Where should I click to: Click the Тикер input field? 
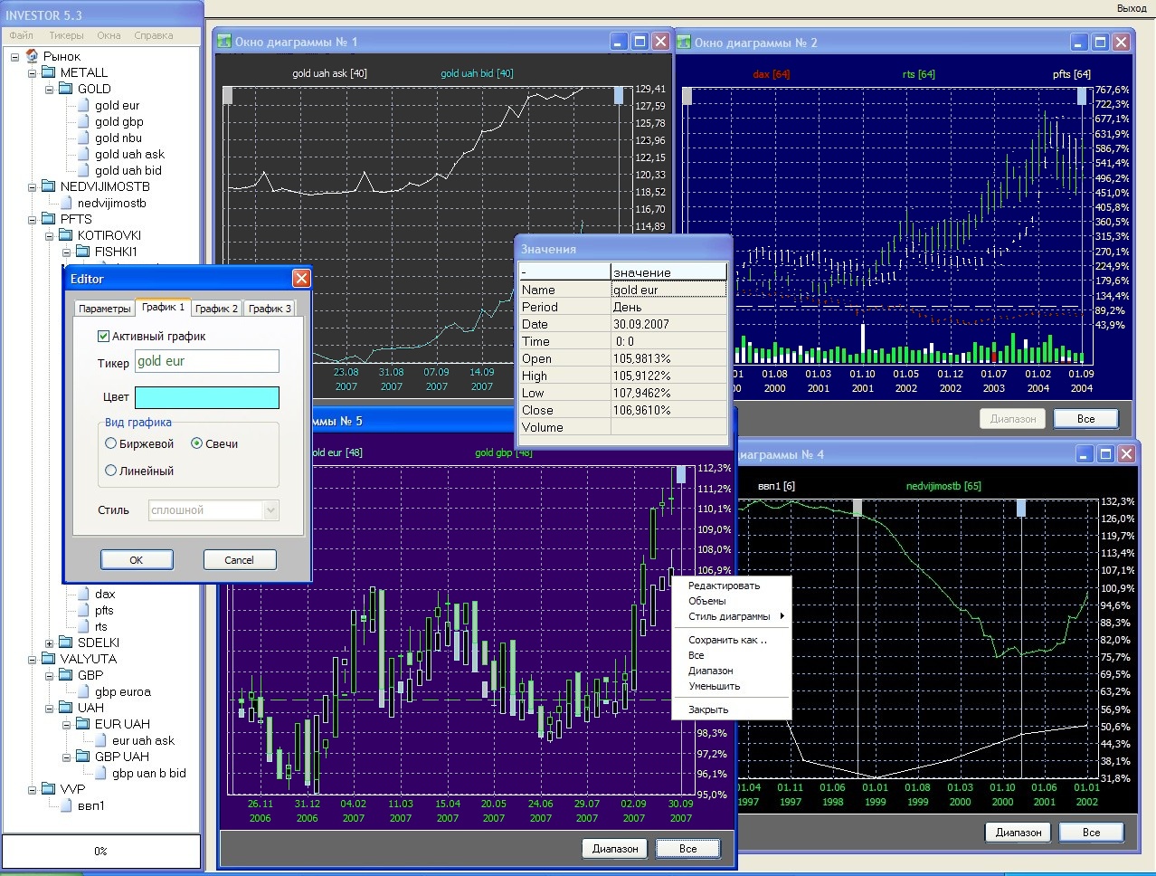pos(206,361)
